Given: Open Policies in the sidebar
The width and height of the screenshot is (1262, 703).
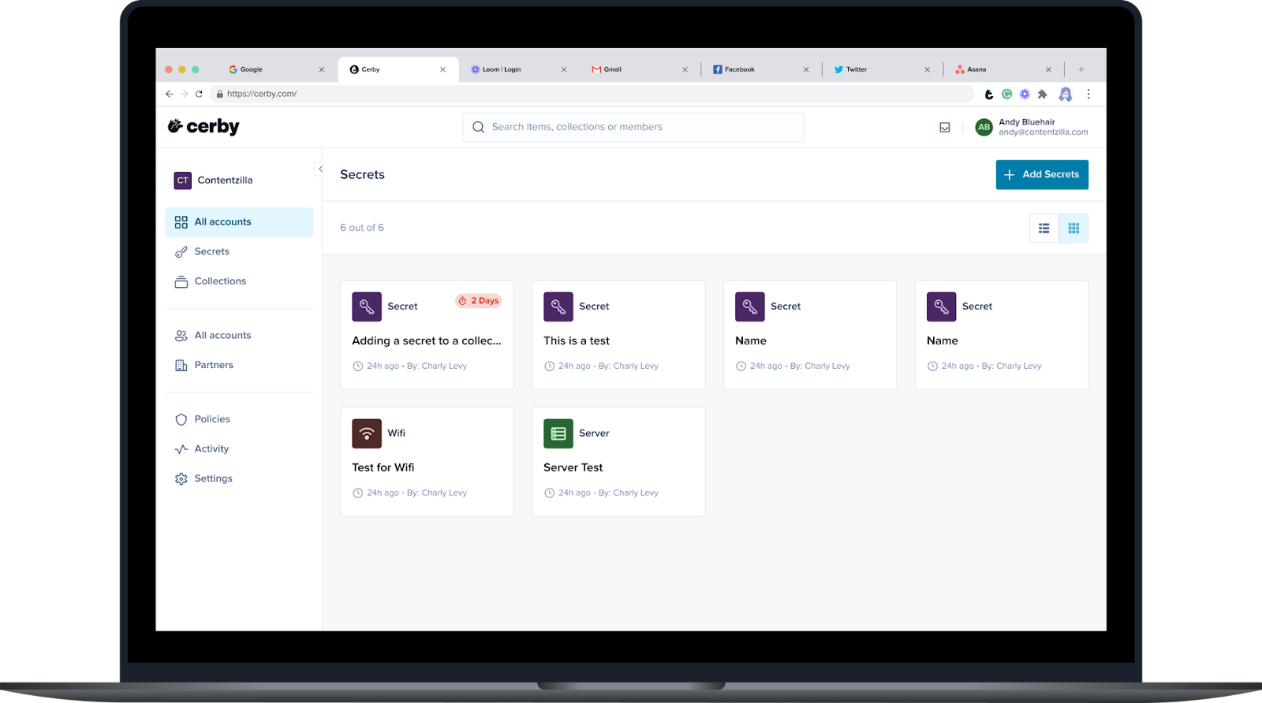Looking at the screenshot, I should point(239,419).
